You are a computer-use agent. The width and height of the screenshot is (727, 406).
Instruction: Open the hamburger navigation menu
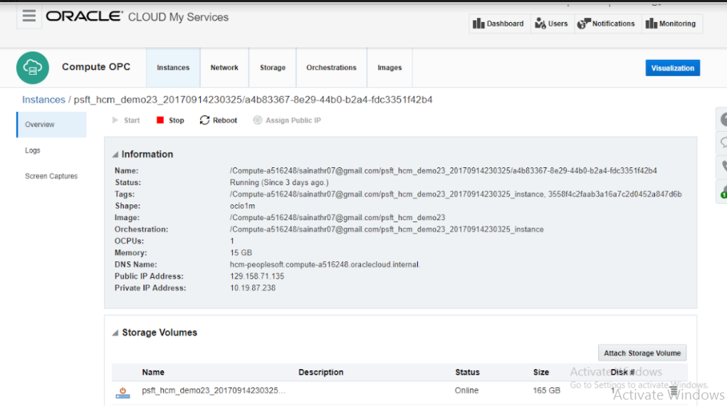pyautogui.click(x=28, y=16)
